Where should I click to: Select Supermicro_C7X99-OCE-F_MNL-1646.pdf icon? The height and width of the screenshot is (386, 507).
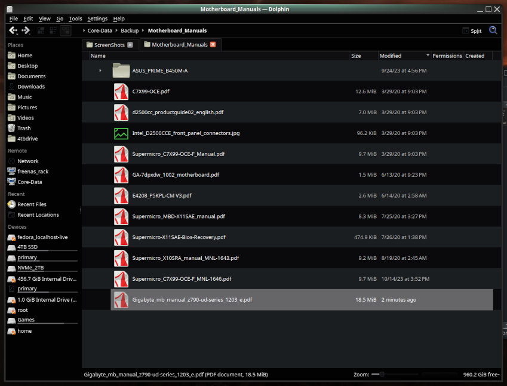tap(121, 279)
